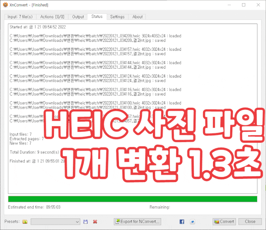Expand the Presets dropdown
Screen dimensions: 266x230
point(55,222)
